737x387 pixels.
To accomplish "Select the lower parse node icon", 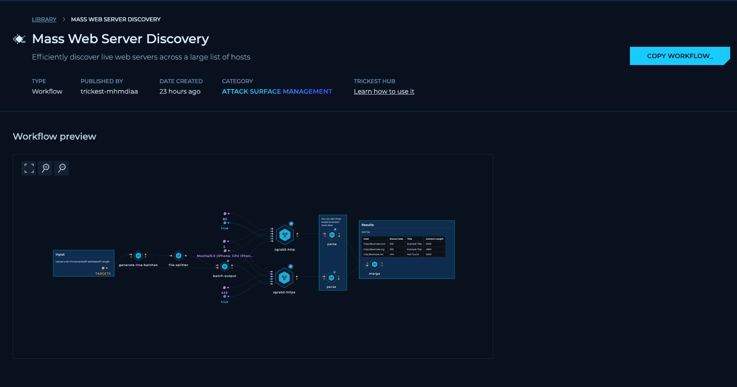I will [x=332, y=278].
